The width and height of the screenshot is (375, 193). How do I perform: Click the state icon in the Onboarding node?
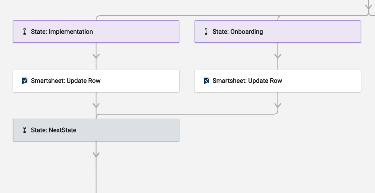point(206,32)
